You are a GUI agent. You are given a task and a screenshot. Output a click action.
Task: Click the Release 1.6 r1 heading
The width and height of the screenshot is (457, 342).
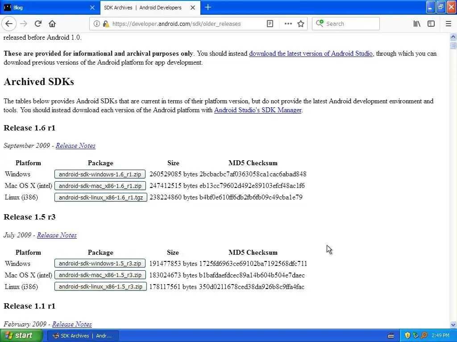coord(29,128)
